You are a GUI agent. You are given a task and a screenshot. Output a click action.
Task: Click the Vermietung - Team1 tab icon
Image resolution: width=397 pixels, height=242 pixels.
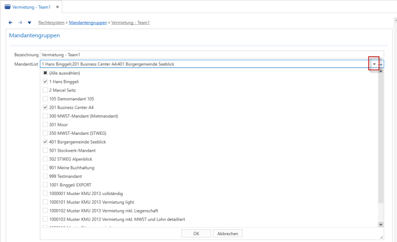pyautogui.click(x=8, y=7)
